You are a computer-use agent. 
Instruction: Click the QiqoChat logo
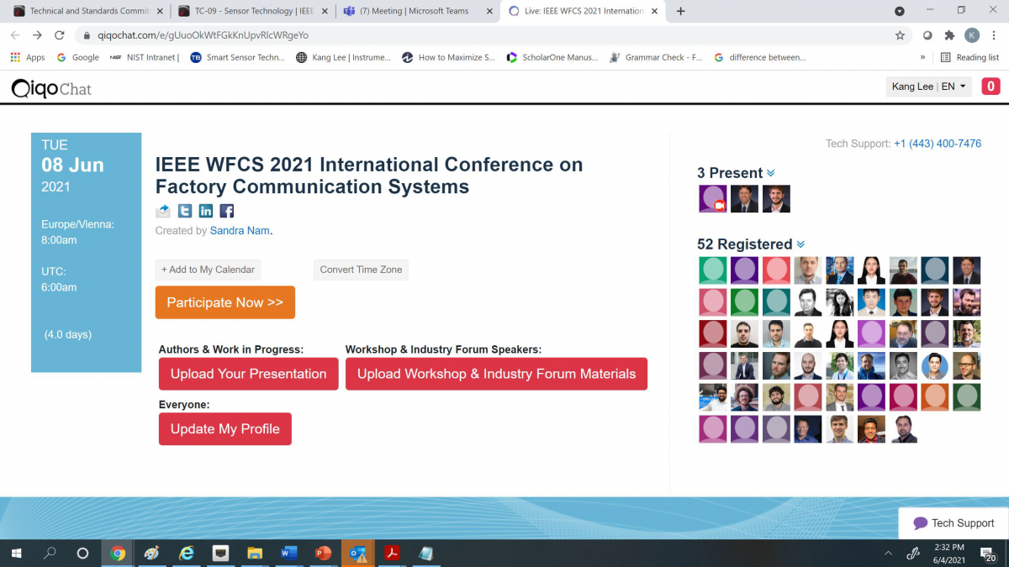pos(51,88)
